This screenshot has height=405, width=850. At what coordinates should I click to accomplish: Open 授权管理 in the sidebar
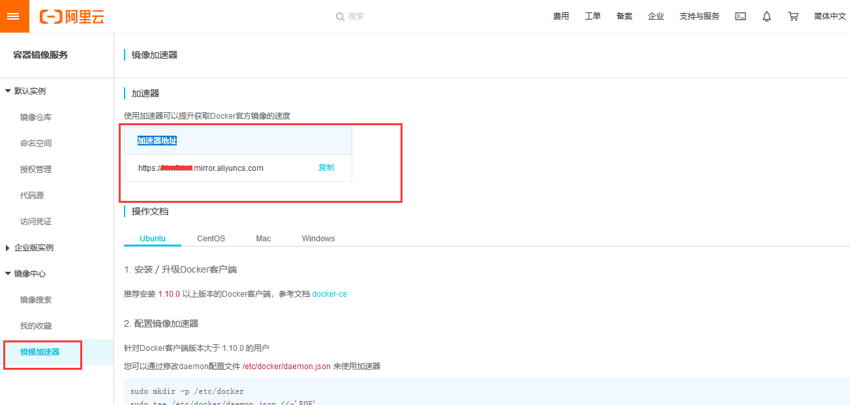point(36,170)
